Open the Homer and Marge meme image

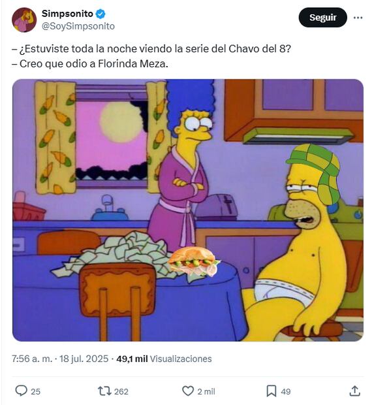click(188, 210)
